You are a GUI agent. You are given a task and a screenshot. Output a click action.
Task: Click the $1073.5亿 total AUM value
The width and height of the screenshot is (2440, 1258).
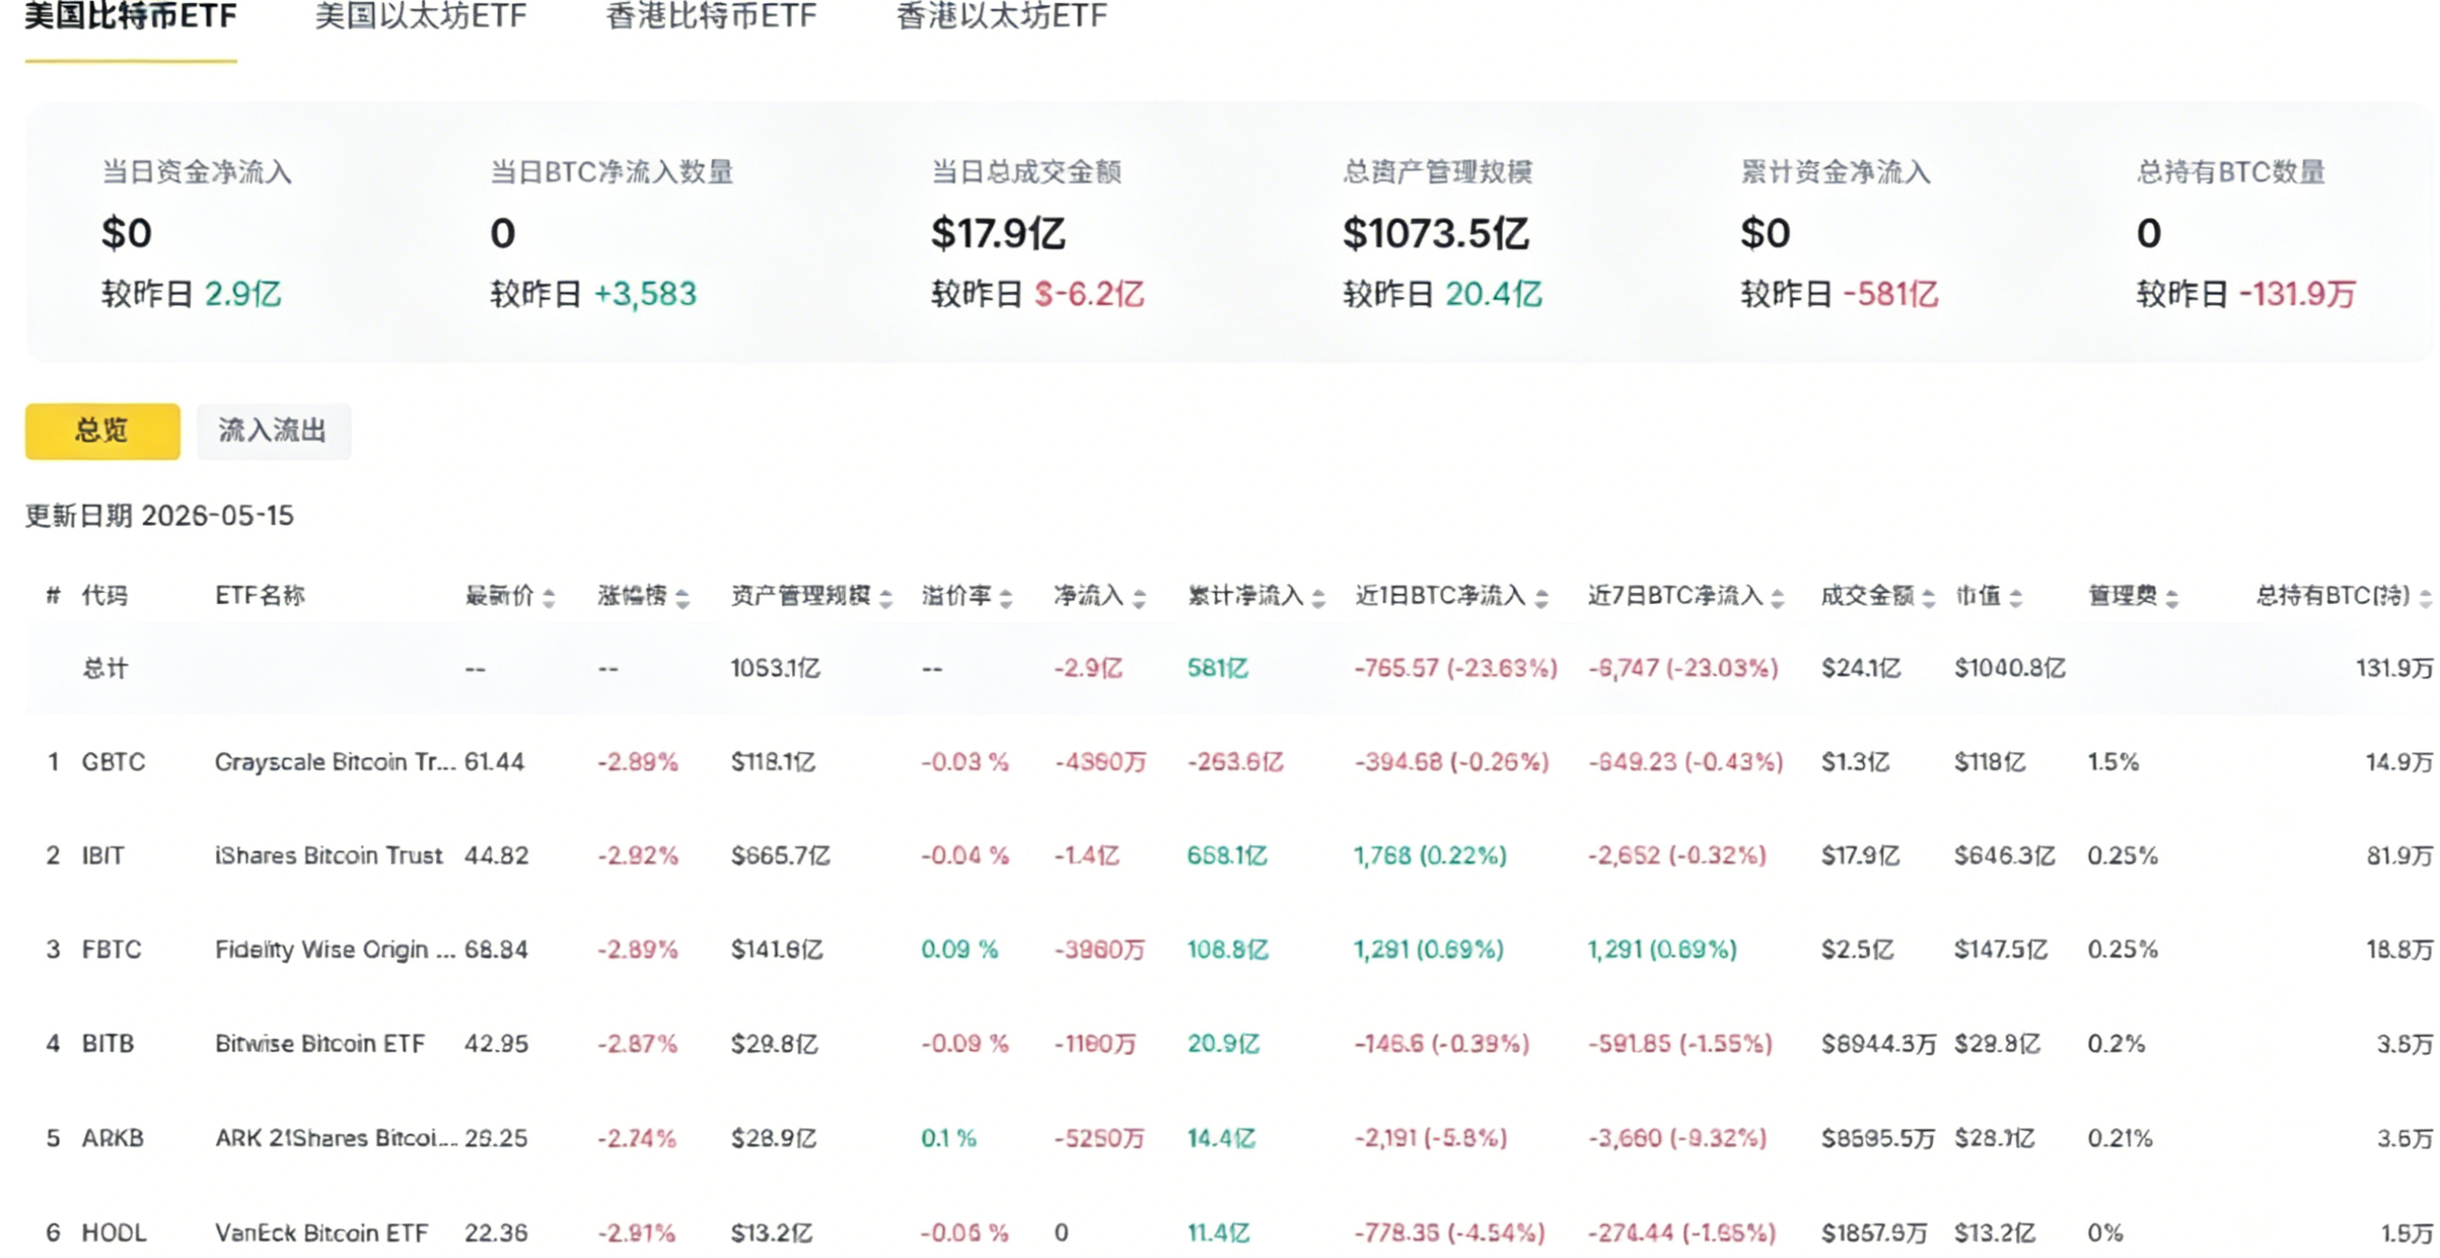[x=1436, y=234]
